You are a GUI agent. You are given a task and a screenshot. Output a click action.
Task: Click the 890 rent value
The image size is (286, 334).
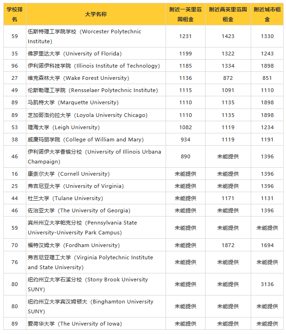185,156
